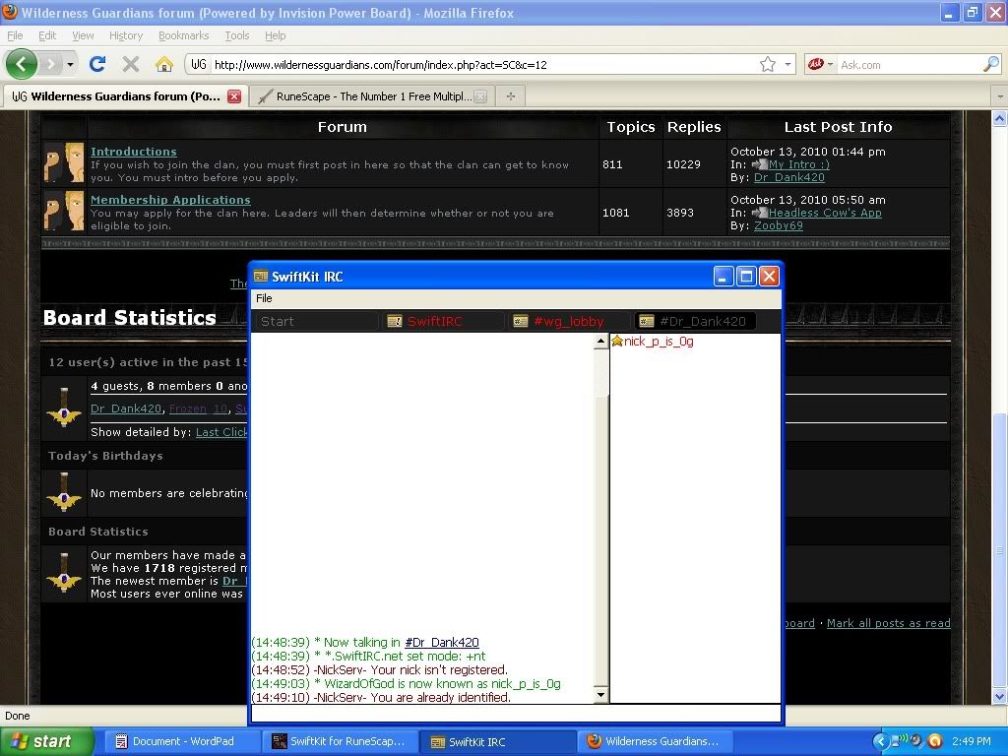Open the URL bar history dropdown
The image size is (1008, 756).
coord(787,64)
